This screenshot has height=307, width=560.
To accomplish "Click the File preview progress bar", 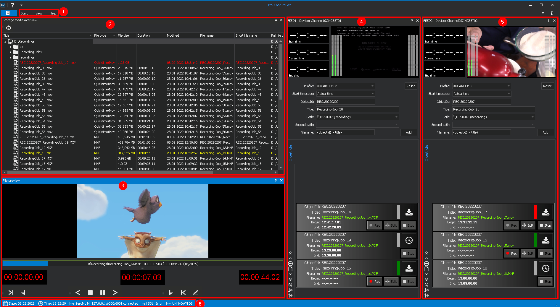I will [143, 264].
